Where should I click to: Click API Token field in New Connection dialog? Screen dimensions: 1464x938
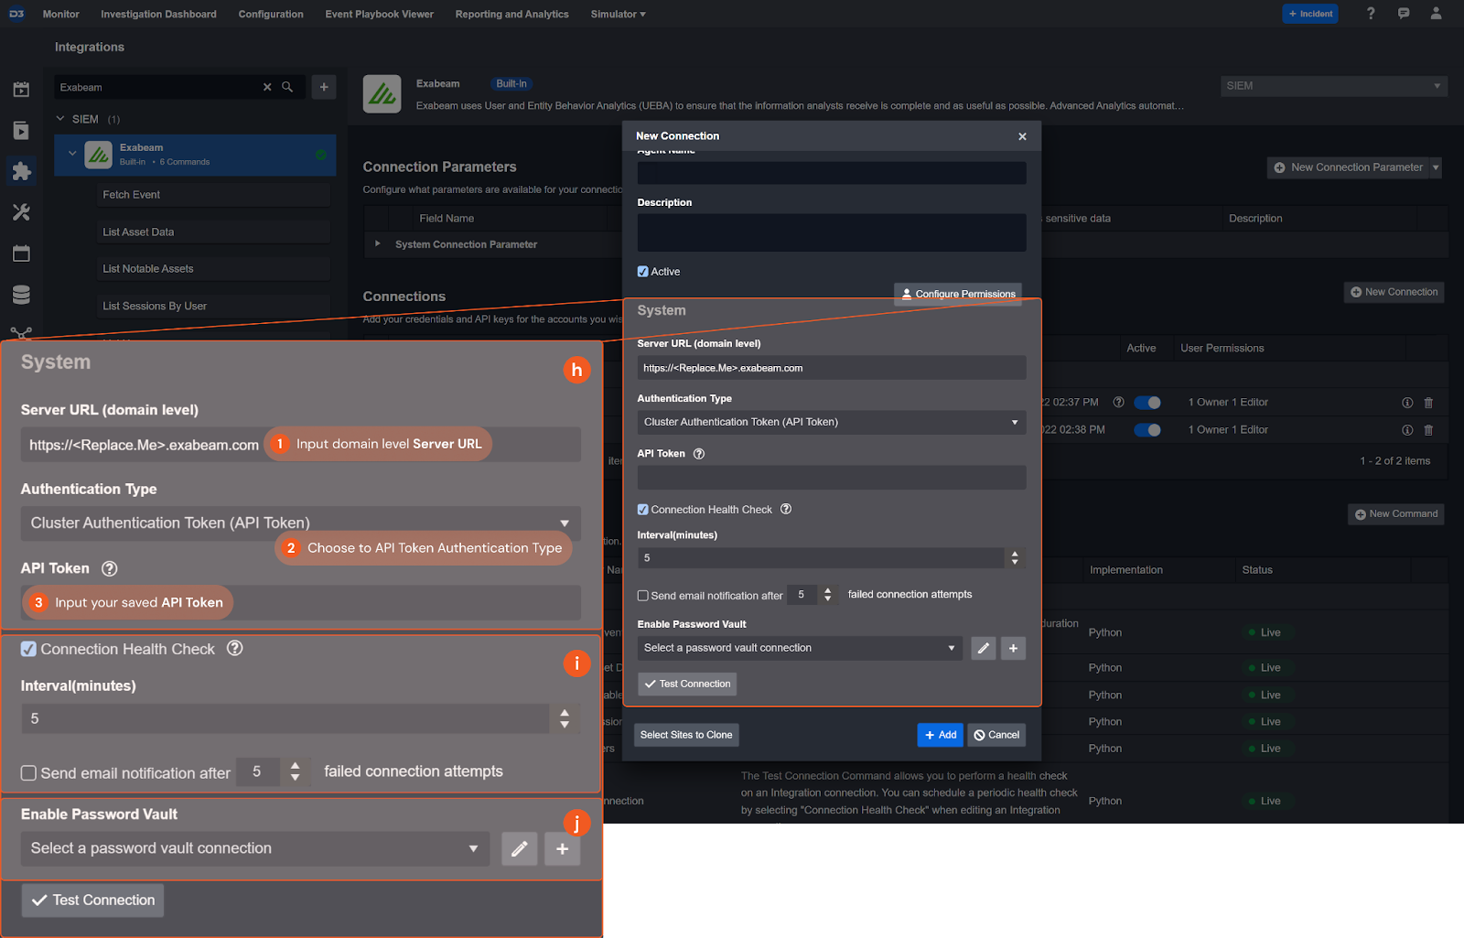coord(832,477)
